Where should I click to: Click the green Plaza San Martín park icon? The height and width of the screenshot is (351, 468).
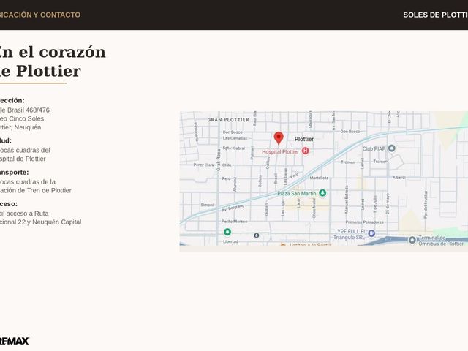coord(322,193)
